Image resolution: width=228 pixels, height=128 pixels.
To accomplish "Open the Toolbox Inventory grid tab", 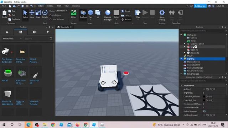I will click(21, 32).
